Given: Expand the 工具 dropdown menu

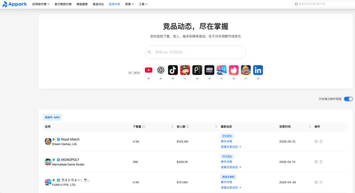Looking at the screenshot, I should click(143, 4).
